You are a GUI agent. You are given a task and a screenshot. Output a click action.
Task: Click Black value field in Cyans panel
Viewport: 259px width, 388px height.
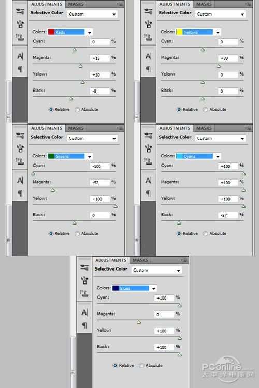(x=228, y=215)
